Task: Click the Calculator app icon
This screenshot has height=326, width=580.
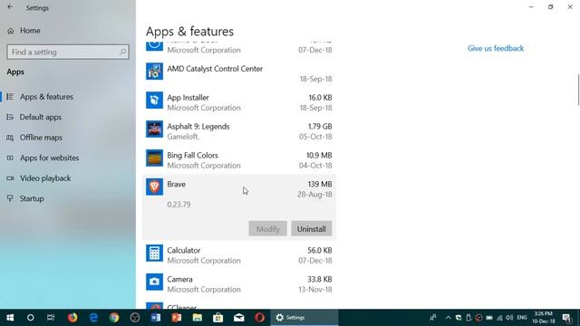Action: (154, 253)
